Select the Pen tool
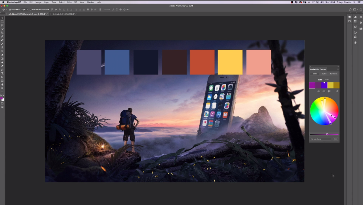363x205 pixels. [x=2, y=70]
